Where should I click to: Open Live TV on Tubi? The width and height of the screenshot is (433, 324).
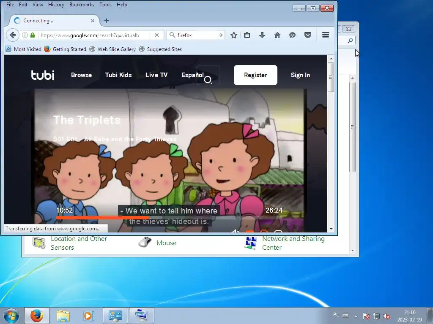156,75
